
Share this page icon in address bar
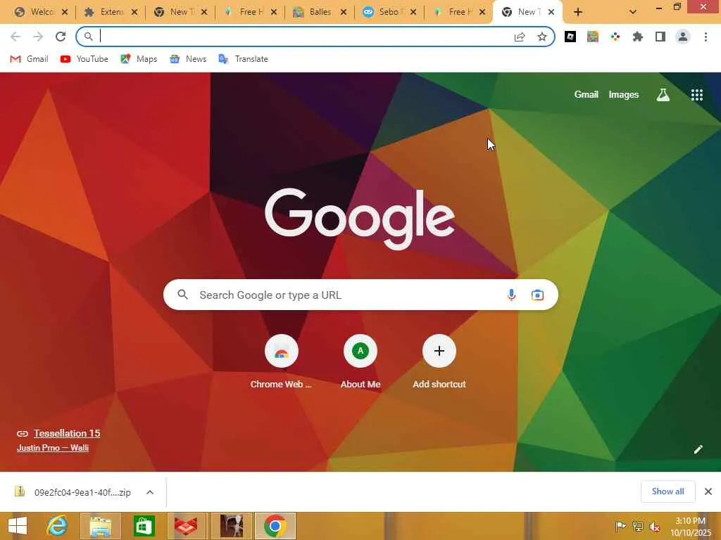click(520, 37)
